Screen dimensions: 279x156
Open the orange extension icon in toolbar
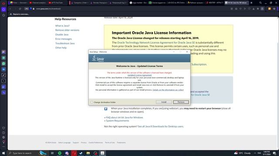(269, 9)
